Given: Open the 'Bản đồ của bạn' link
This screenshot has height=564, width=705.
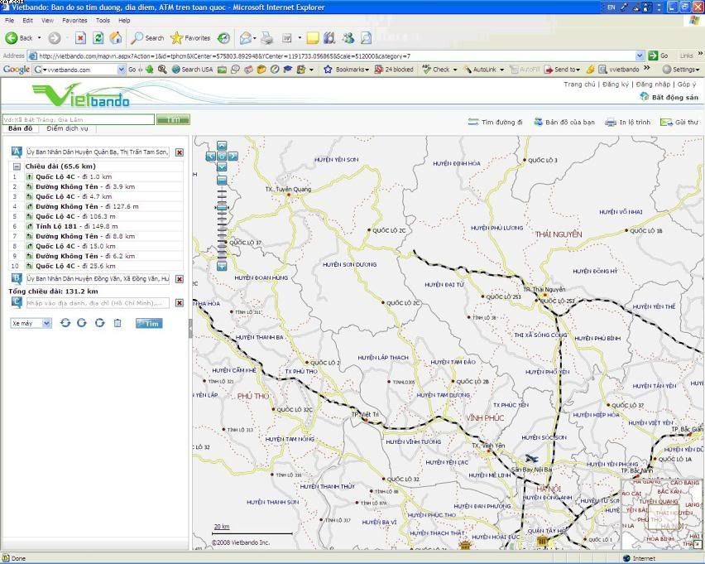Looking at the screenshot, I should (x=564, y=122).
